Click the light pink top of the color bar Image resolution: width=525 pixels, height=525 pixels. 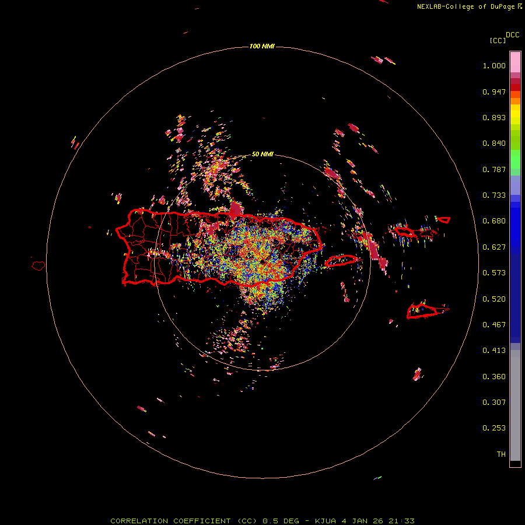(x=515, y=62)
